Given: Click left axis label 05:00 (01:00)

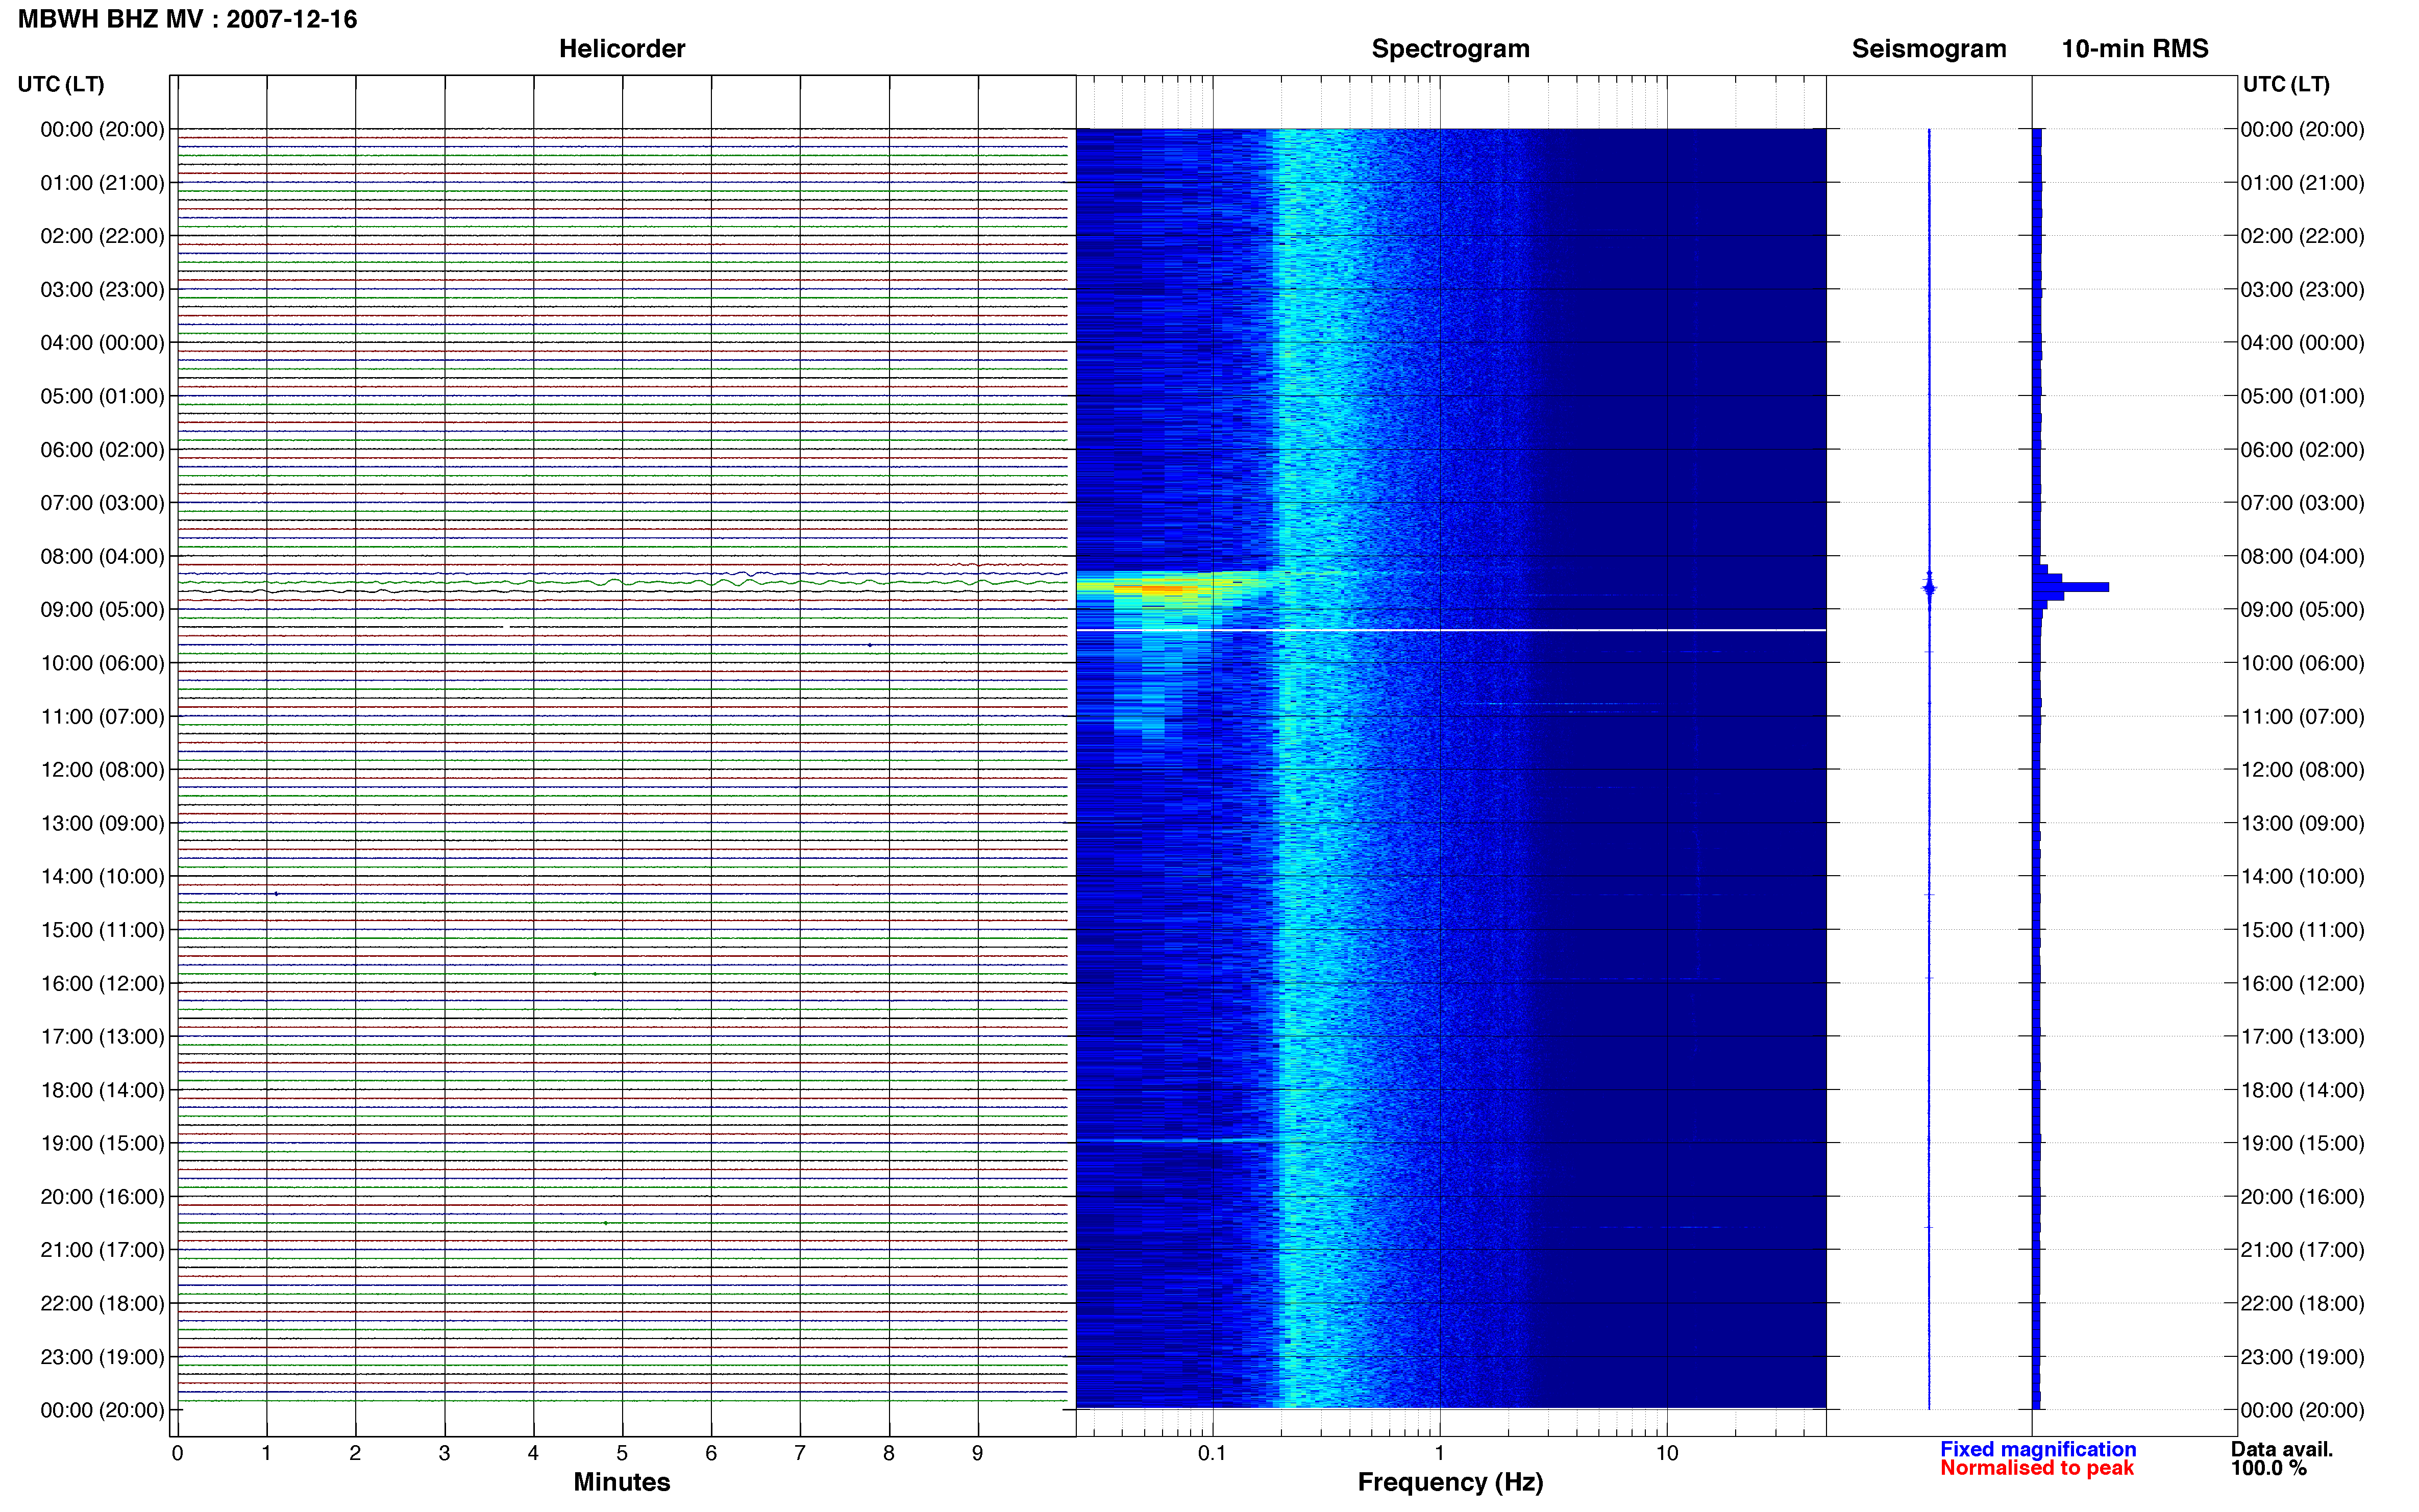Looking at the screenshot, I should pyautogui.click(x=102, y=396).
